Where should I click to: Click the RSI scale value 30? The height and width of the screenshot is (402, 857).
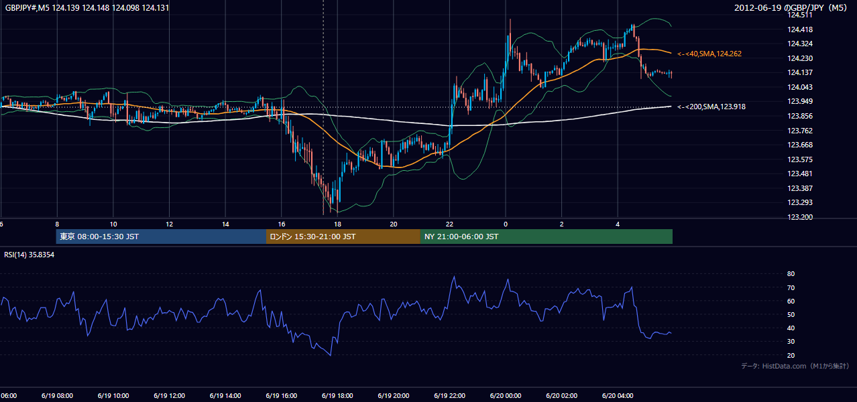[x=791, y=342]
